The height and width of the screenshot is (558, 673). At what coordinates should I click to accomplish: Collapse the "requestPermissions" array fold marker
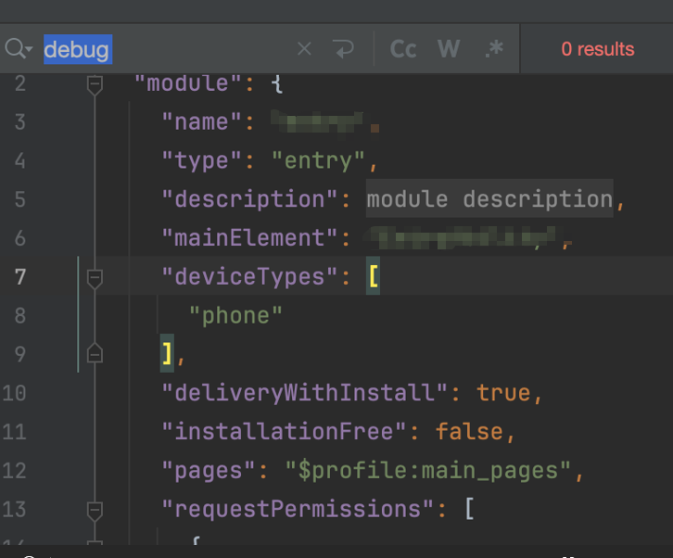95,509
